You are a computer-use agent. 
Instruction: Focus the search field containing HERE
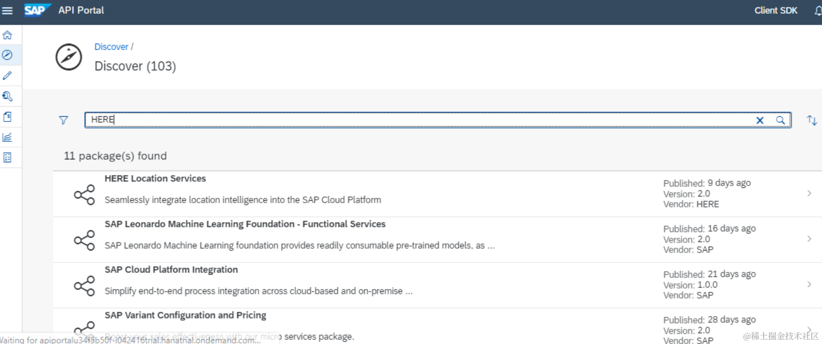(x=438, y=120)
